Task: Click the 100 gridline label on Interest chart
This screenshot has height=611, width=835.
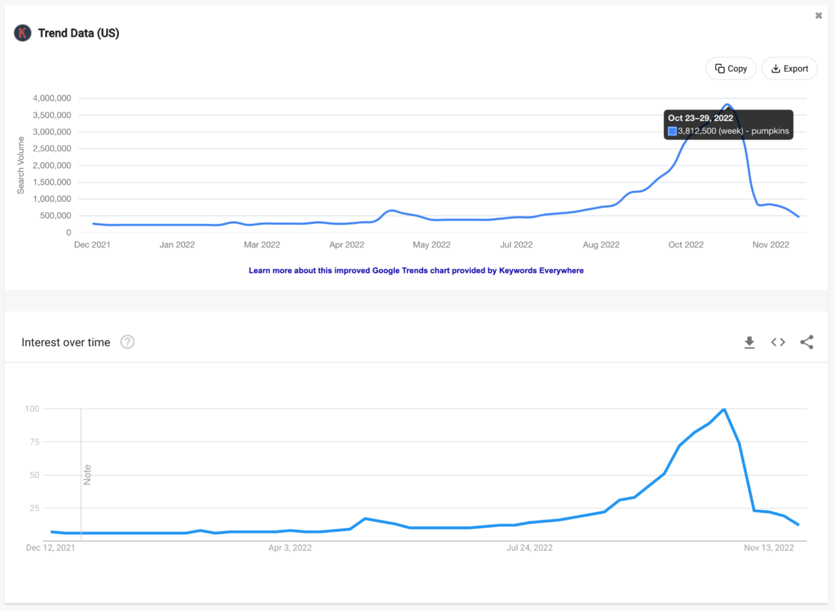Action: 33,408
